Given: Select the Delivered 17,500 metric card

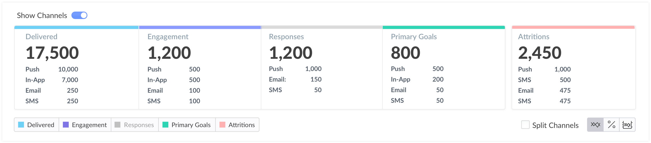Looking at the screenshot, I should 77,68.
